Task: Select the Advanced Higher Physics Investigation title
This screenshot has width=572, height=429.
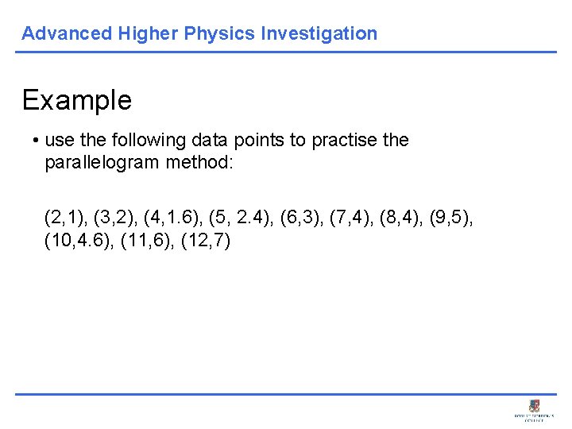Action: click(199, 33)
